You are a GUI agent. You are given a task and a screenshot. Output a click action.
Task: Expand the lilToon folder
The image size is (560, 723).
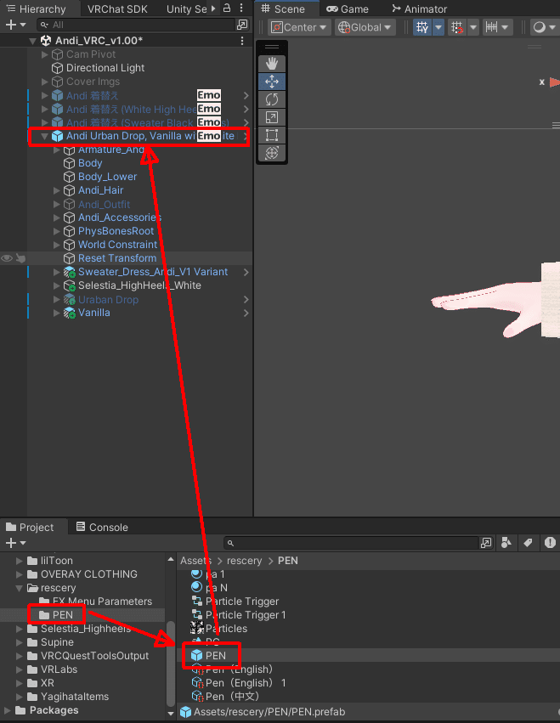click(20, 561)
